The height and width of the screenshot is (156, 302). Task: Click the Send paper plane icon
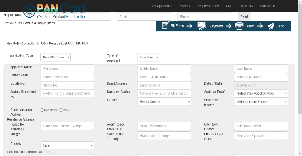pyautogui.click(x=271, y=26)
